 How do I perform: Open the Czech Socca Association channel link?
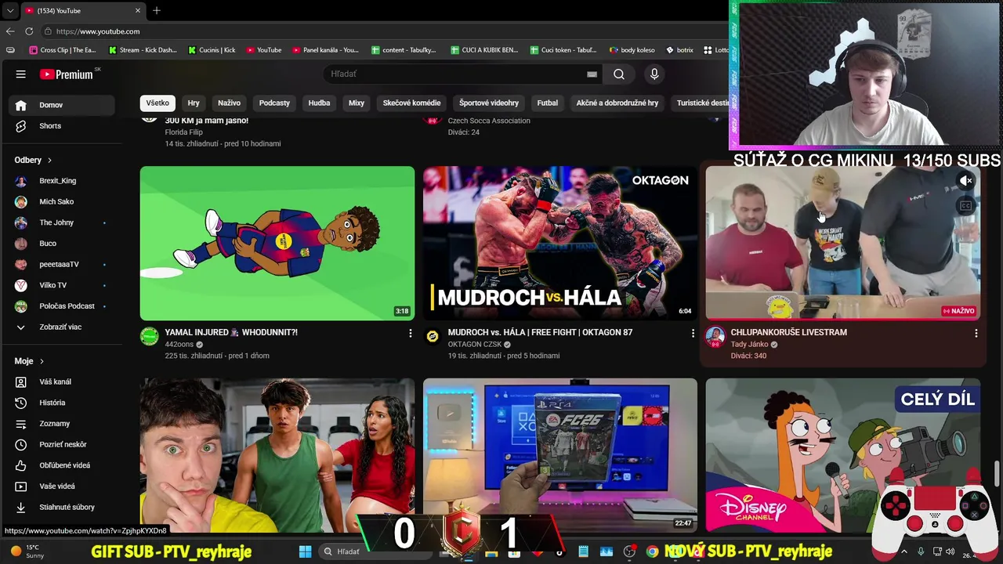coord(489,121)
